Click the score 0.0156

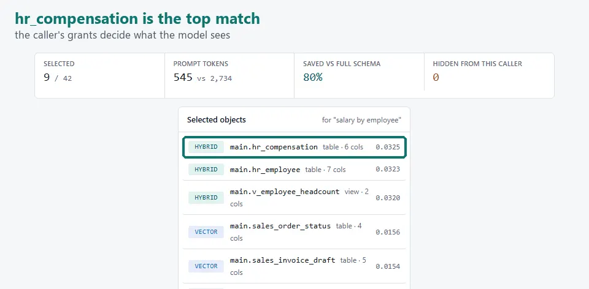388,232
